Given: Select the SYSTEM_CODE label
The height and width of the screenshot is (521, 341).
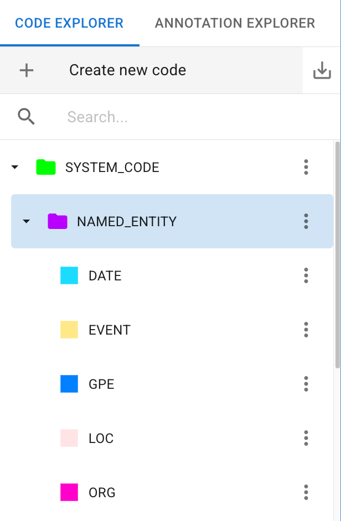Looking at the screenshot, I should (112, 168).
